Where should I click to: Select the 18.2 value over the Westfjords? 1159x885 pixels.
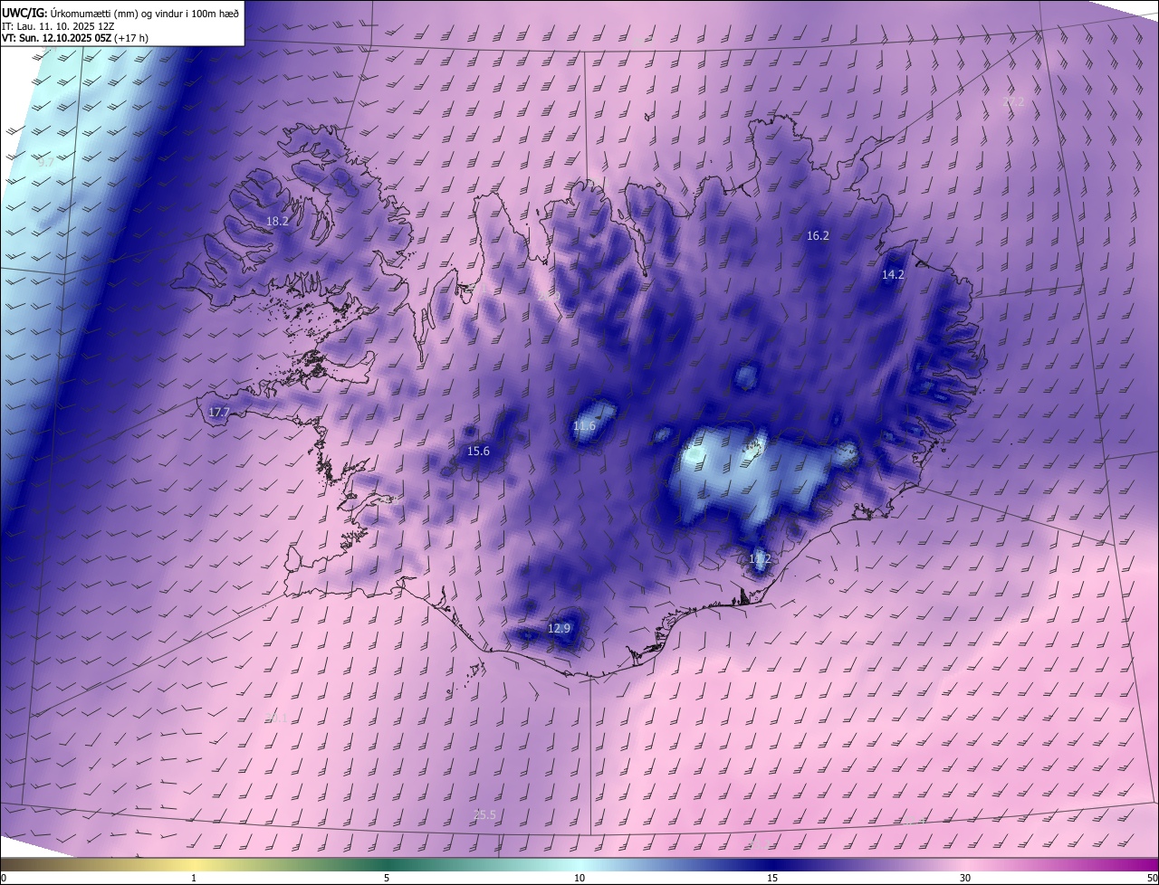277,221
